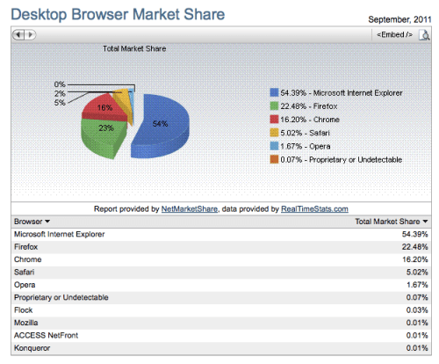
Task: Sort by the Total Market Share column header
Action: click(392, 222)
